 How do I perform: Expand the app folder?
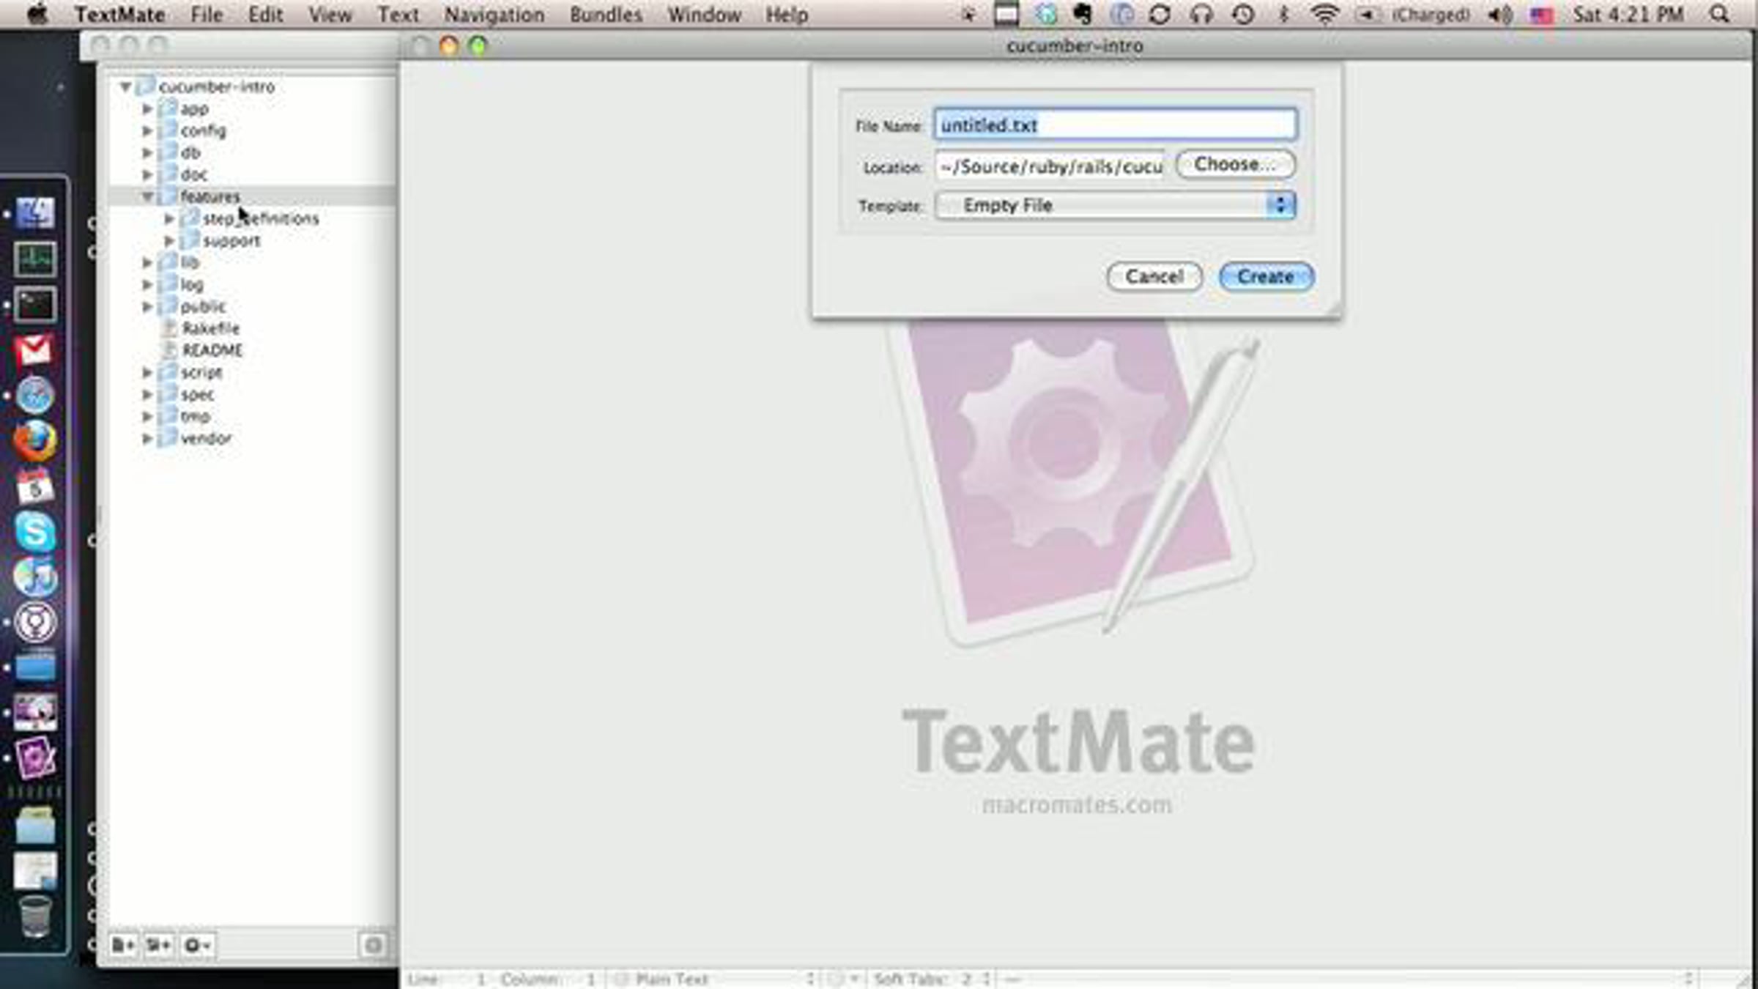point(147,108)
